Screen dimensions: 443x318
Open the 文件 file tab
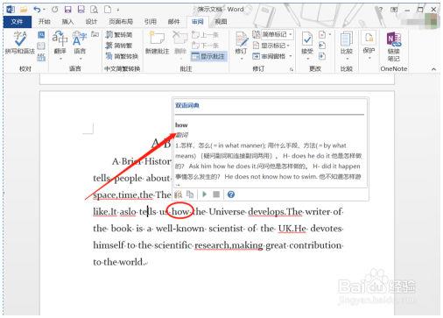point(17,22)
